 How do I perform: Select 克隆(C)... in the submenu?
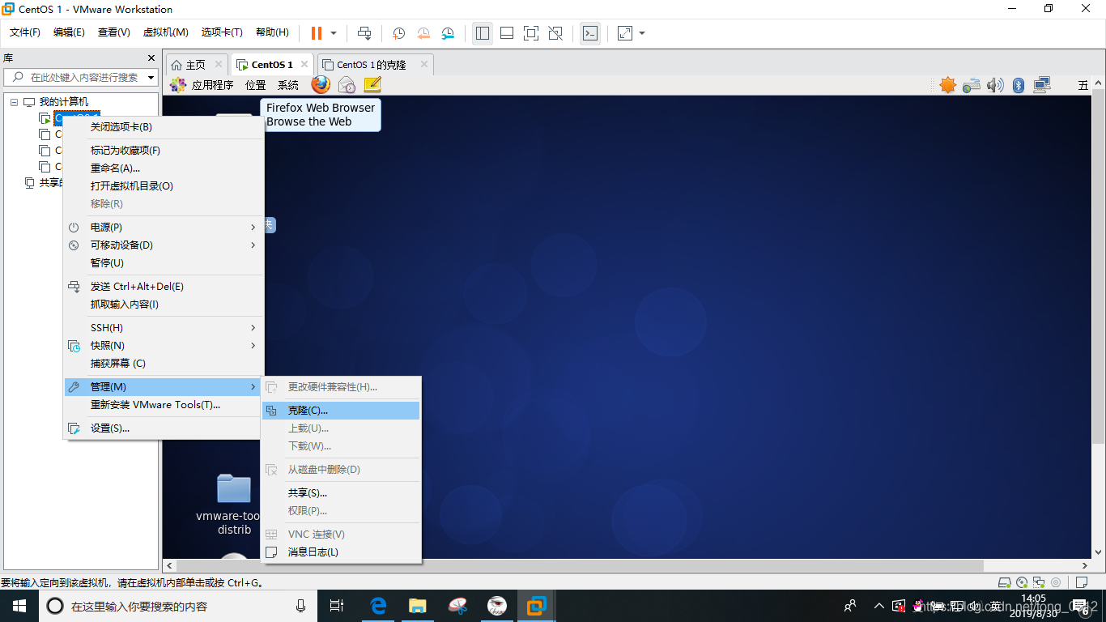341,411
